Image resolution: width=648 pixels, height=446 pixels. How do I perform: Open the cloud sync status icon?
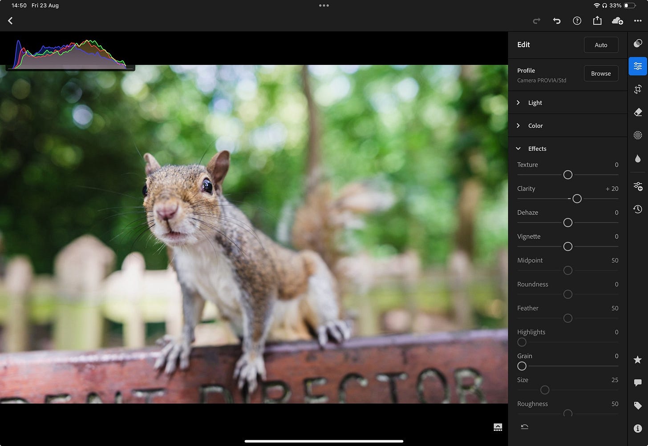[x=617, y=21]
